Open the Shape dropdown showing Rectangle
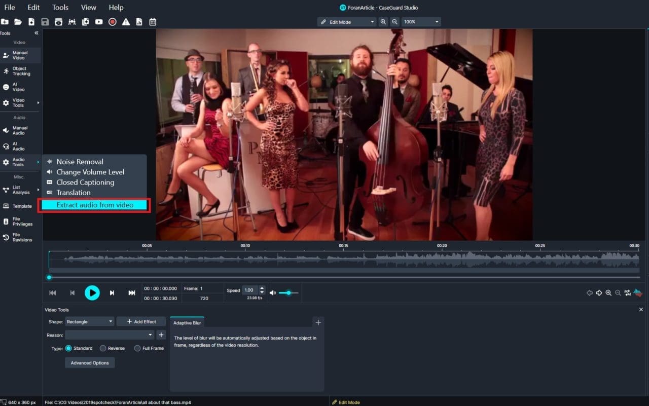Image resolution: width=649 pixels, height=406 pixels. coord(89,321)
